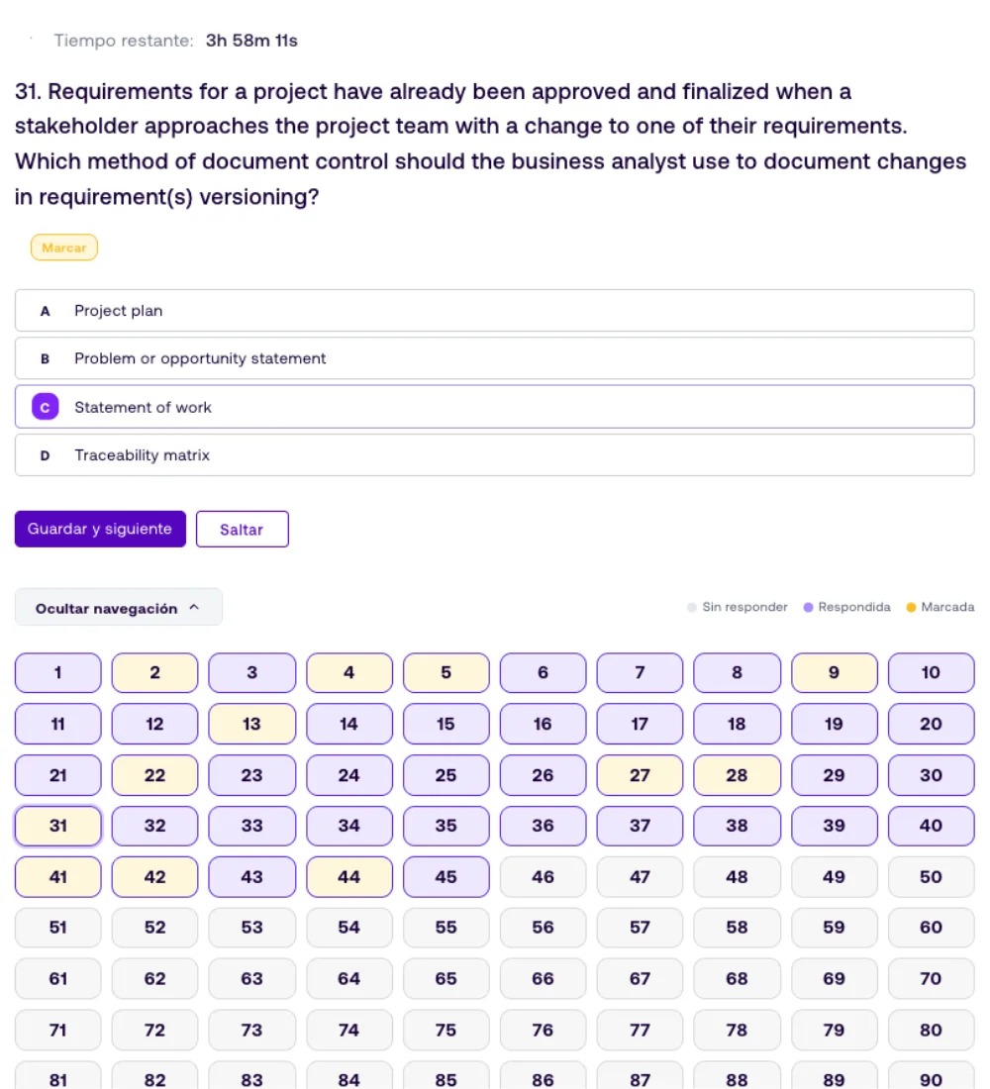
Task: Click the chevron next to Ocultar navegación
Action: [x=194, y=607]
